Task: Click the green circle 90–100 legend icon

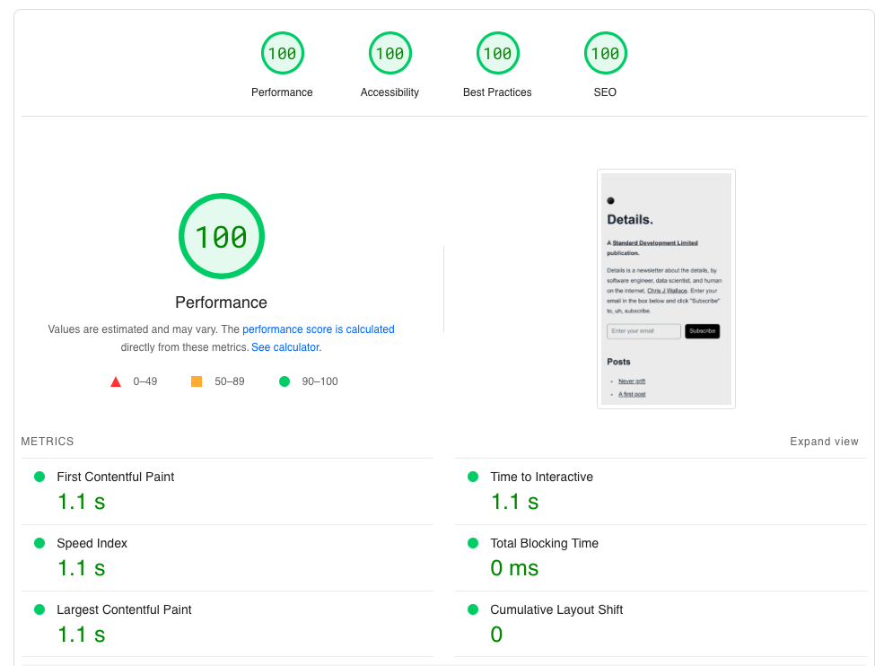Action: (284, 381)
